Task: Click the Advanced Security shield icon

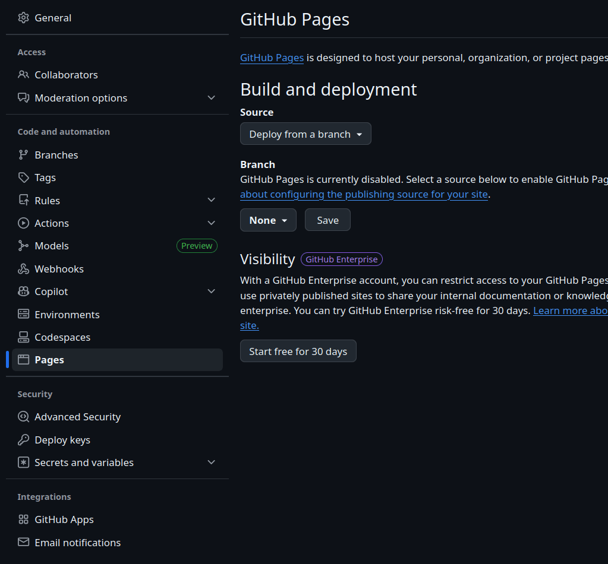Action: [23, 417]
